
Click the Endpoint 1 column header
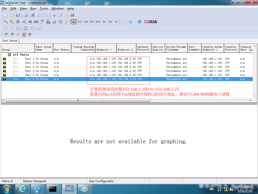(x=106, y=48)
